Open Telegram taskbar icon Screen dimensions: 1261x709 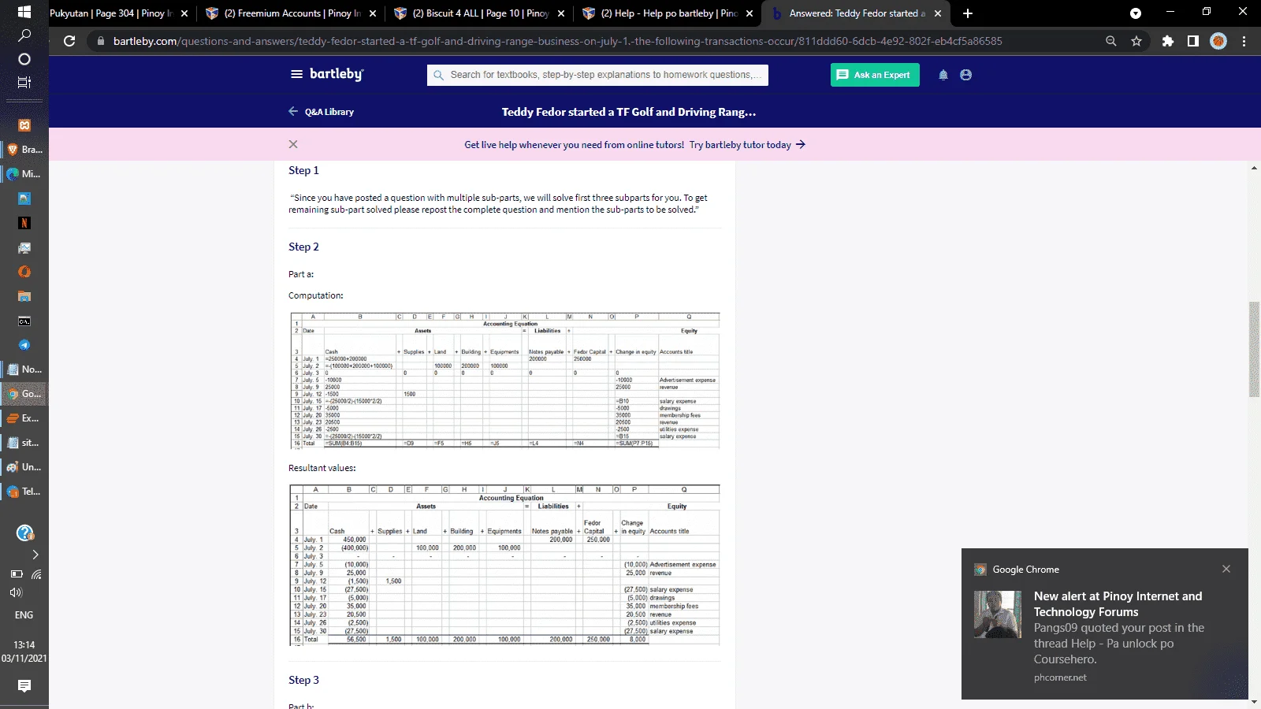point(24,345)
